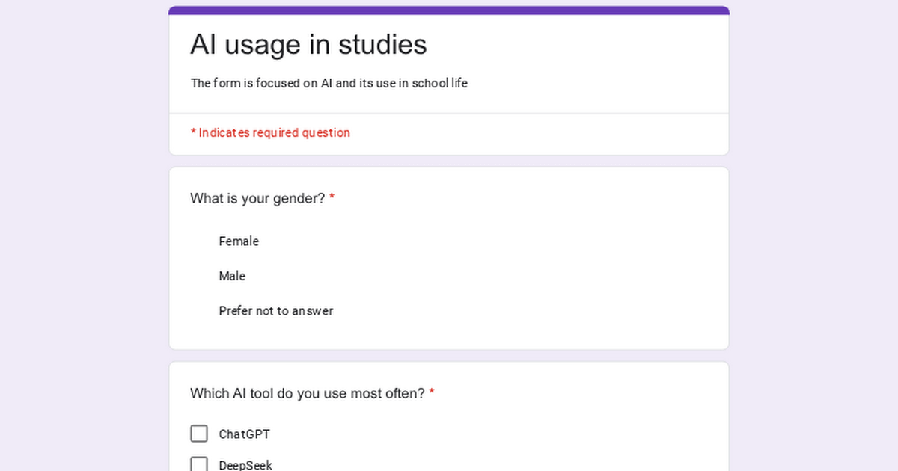Click the 'What is your gender?' question text
This screenshot has height=471, width=898.
257,199
